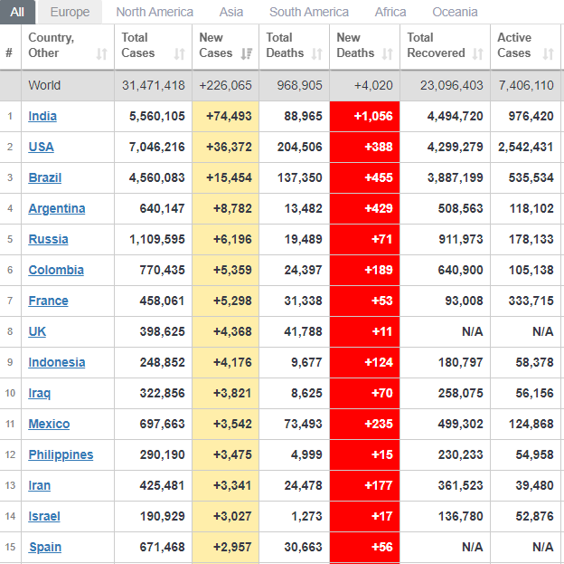Click Total Cases sort arrows icon
This screenshot has width=564, height=564.
[179, 54]
